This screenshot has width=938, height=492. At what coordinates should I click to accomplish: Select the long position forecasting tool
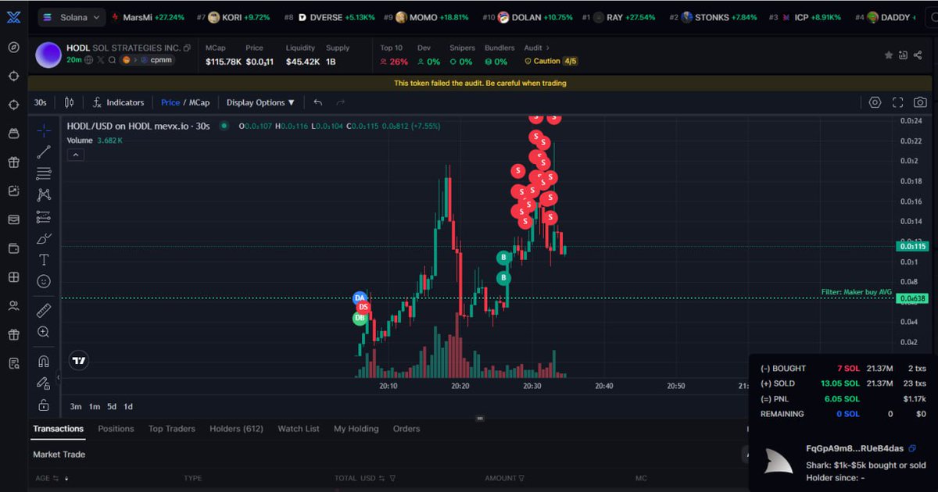44,216
